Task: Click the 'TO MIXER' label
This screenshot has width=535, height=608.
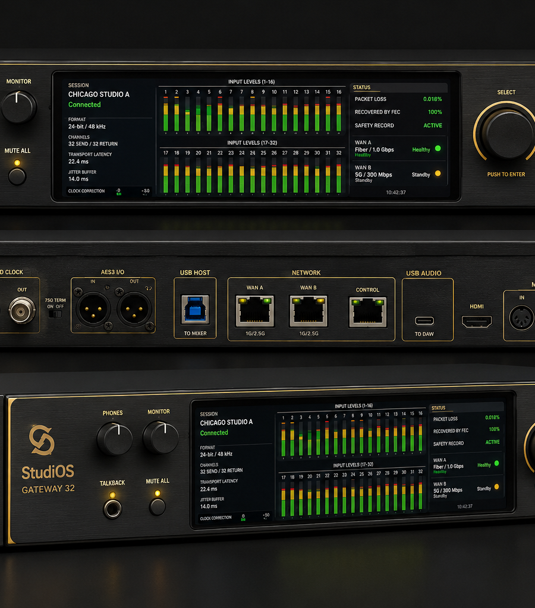Action: 195,333
